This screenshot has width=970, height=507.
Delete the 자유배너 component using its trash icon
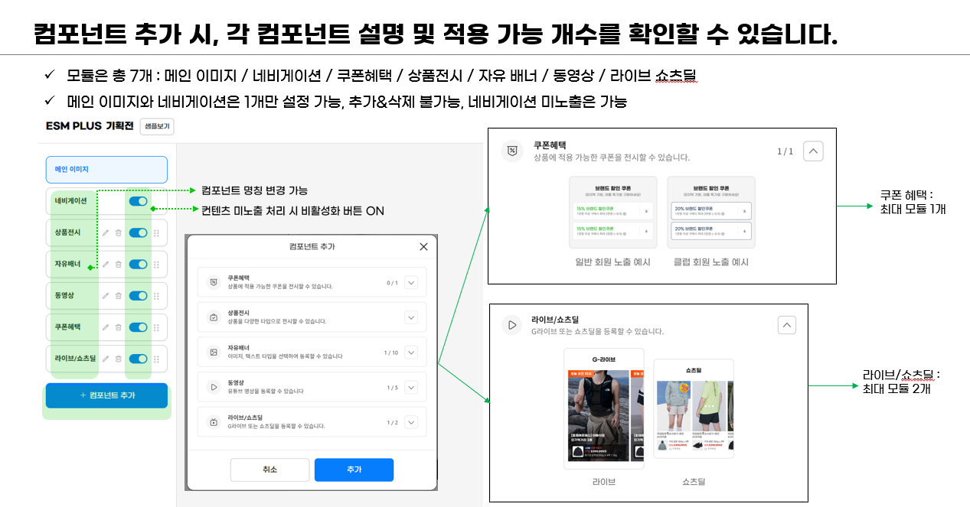coord(119,264)
